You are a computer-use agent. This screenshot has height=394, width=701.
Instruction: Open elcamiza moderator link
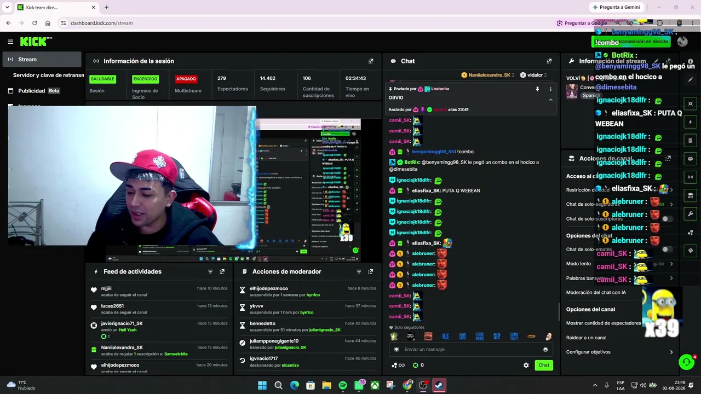coord(290,365)
